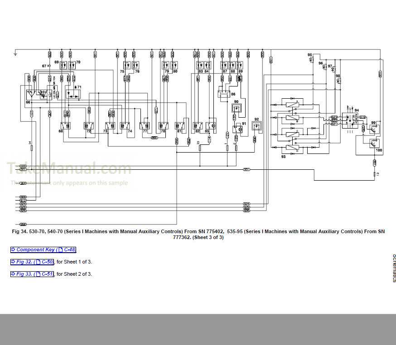Click component label 95 in schematic
The height and width of the screenshot is (345, 396).
(x=309, y=55)
